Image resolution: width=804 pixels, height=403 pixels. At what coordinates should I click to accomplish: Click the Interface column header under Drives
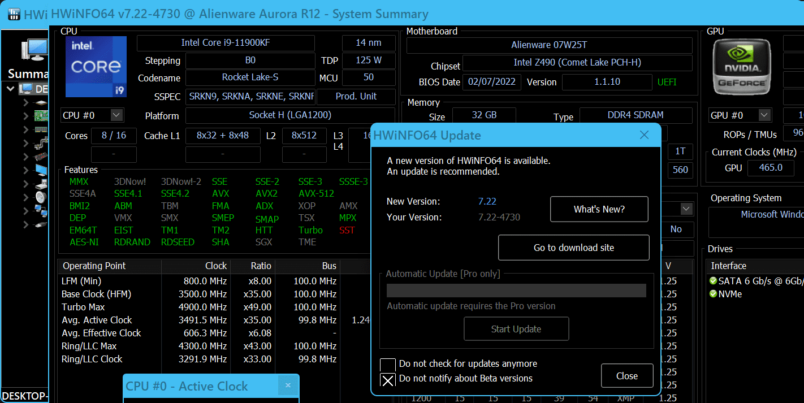click(755, 266)
